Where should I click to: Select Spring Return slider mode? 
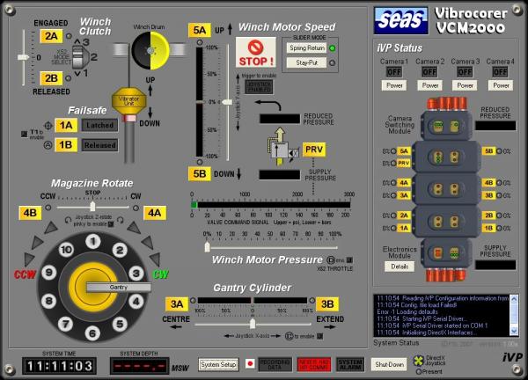(x=307, y=48)
